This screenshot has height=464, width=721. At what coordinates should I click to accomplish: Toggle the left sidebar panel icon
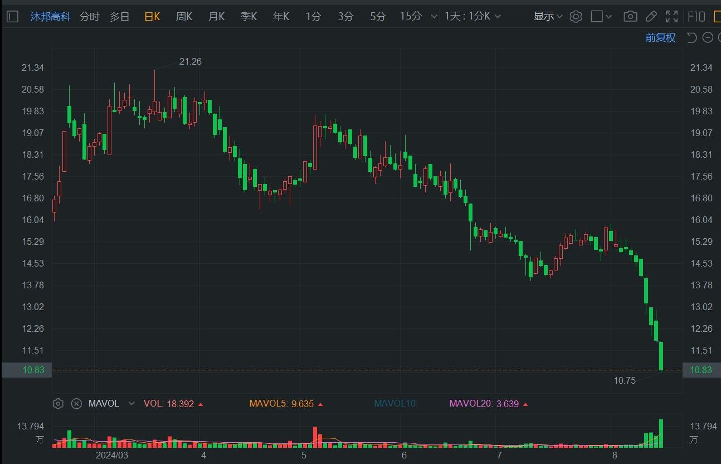[x=12, y=17]
